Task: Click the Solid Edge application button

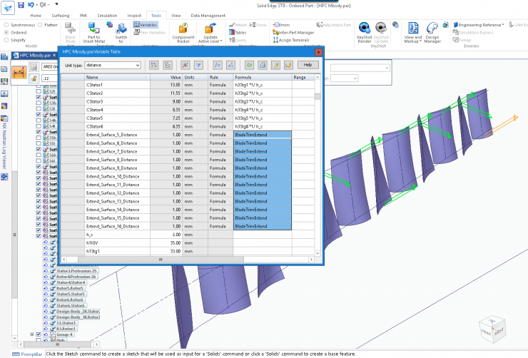Action: (8, 8)
